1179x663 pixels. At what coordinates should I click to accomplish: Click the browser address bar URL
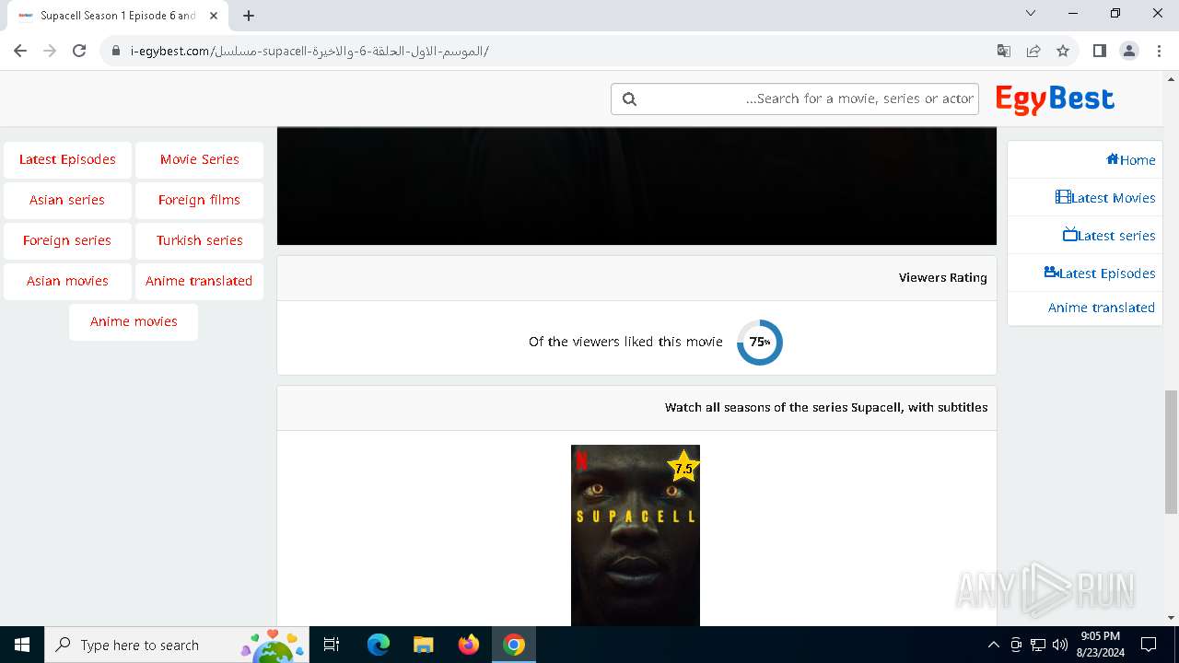[x=309, y=51]
